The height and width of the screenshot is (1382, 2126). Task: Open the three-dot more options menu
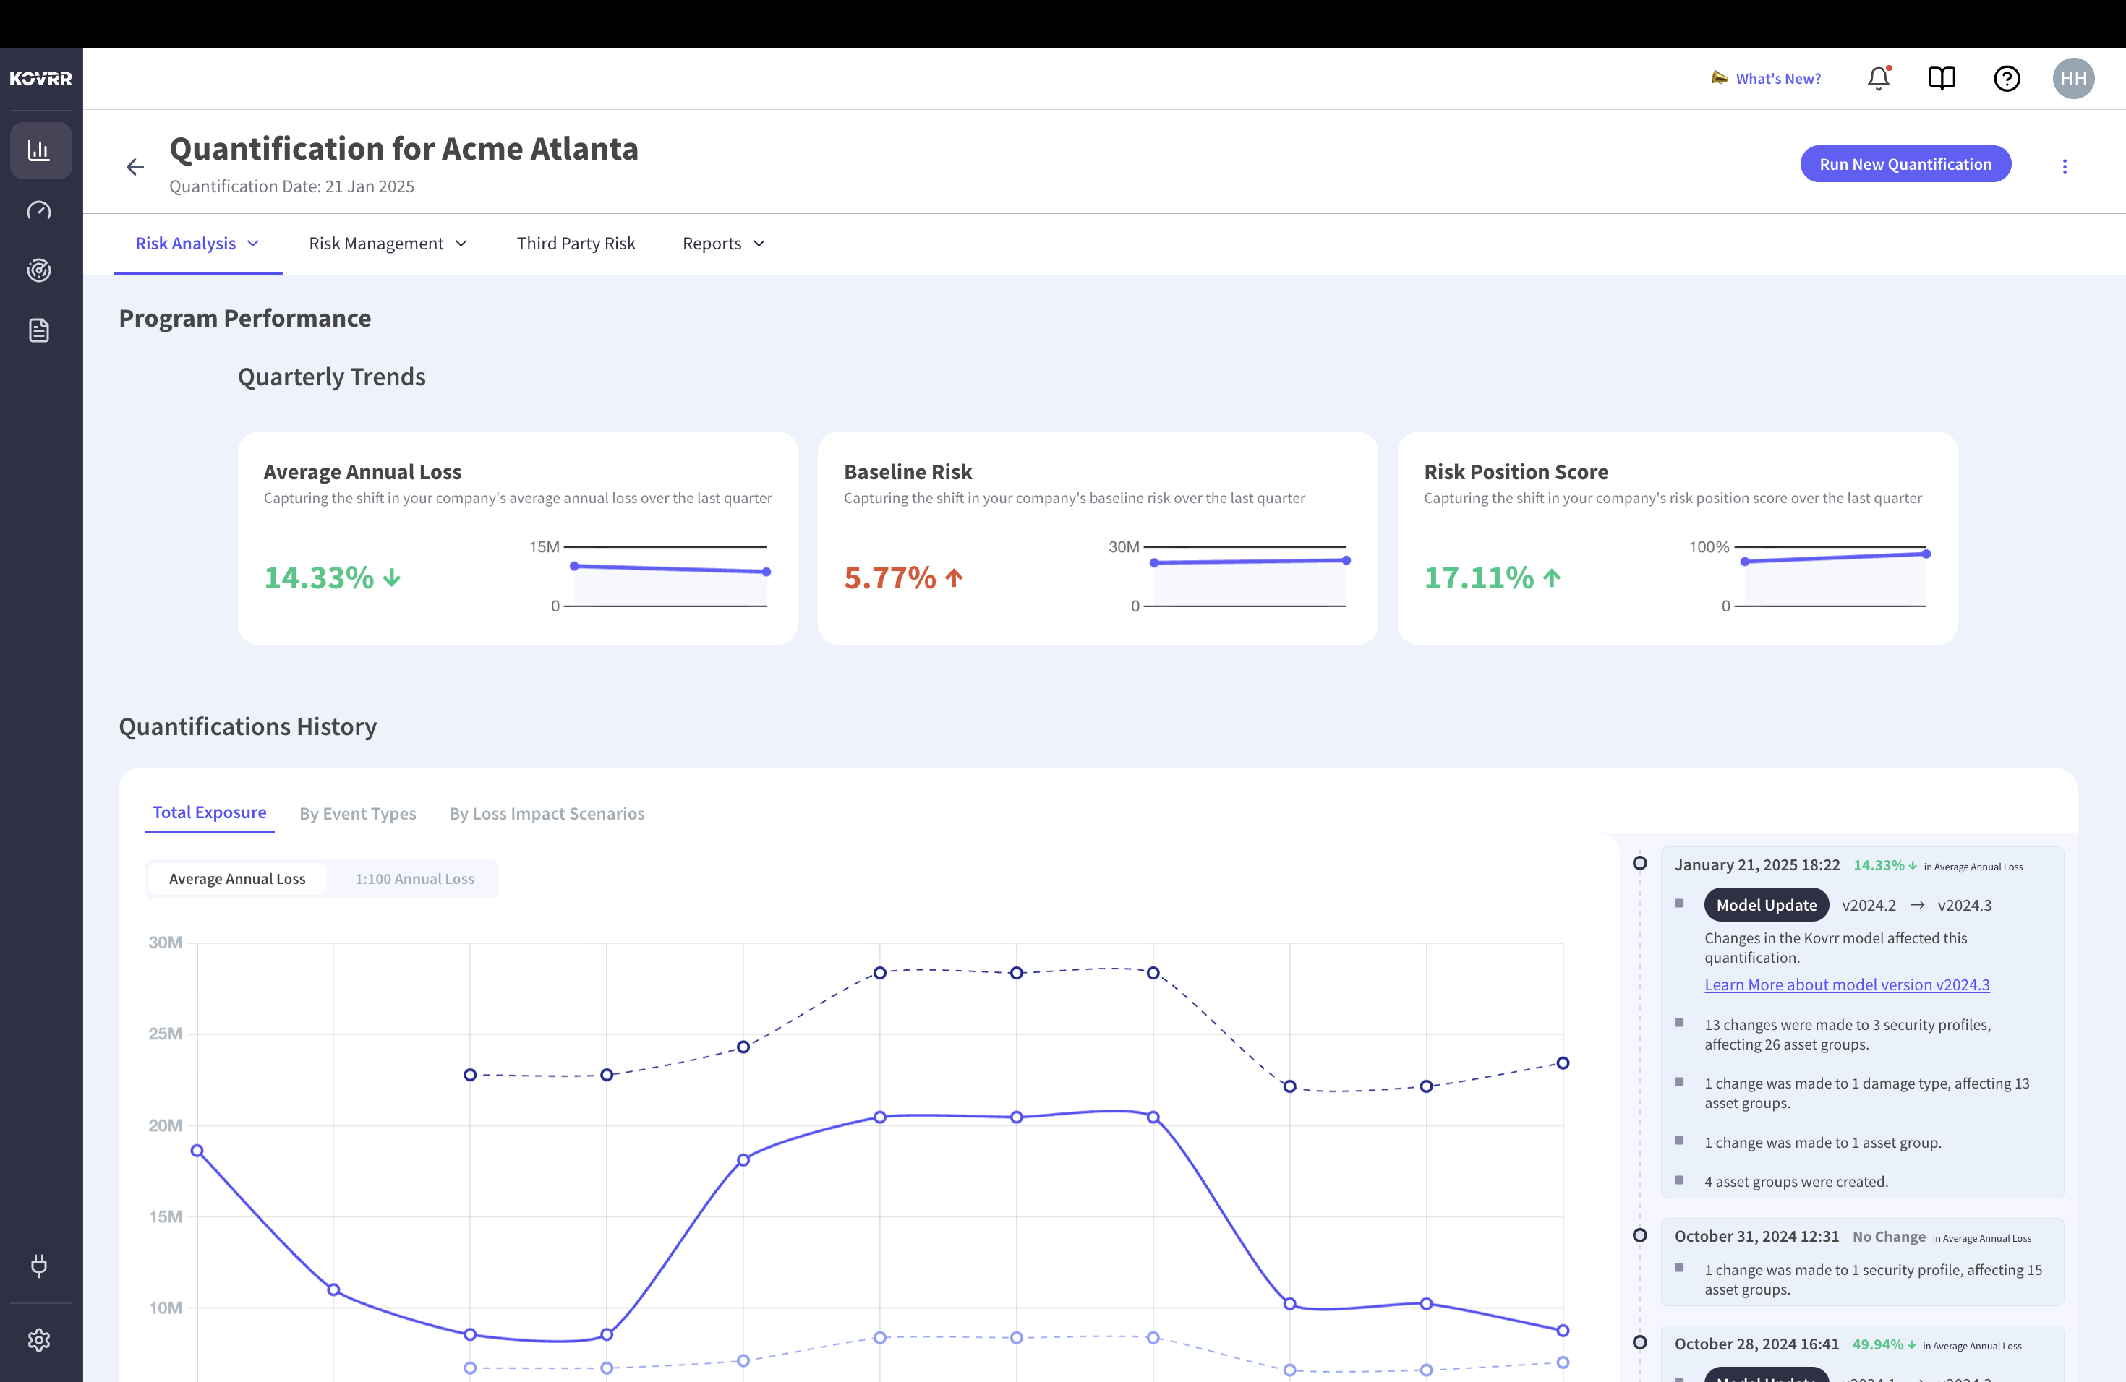pyautogui.click(x=2065, y=166)
